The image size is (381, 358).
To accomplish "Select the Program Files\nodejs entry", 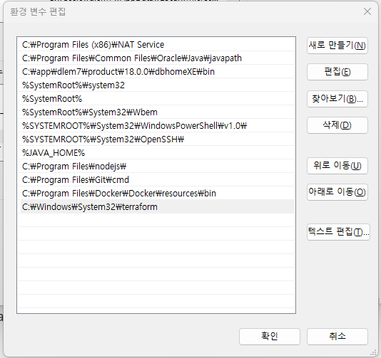I will click(156, 167).
